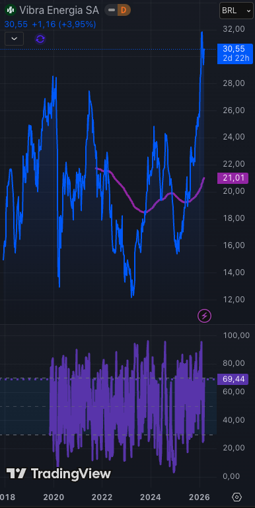Image resolution: width=255 pixels, height=508 pixels.
Task: Click the 20,00 oscillator axis label
Action: (x=234, y=448)
